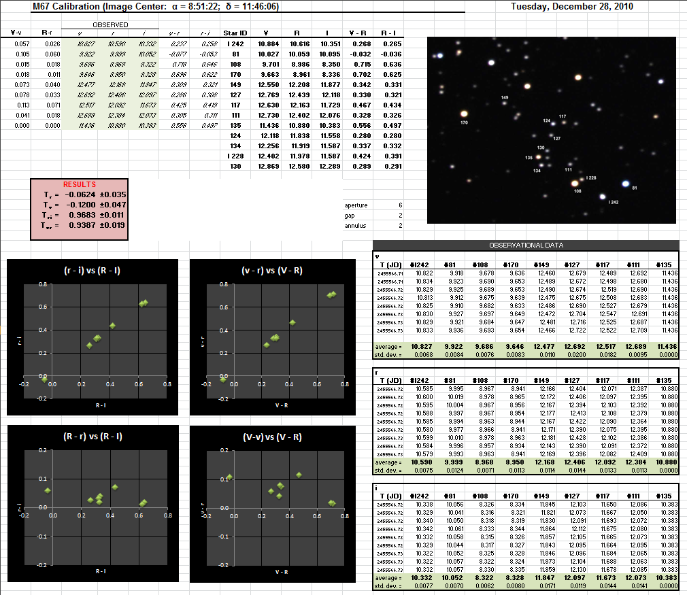This screenshot has height=595, width=687.
Task: Select the I 242 star ID cell
Action: pyautogui.click(x=235, y=44)
